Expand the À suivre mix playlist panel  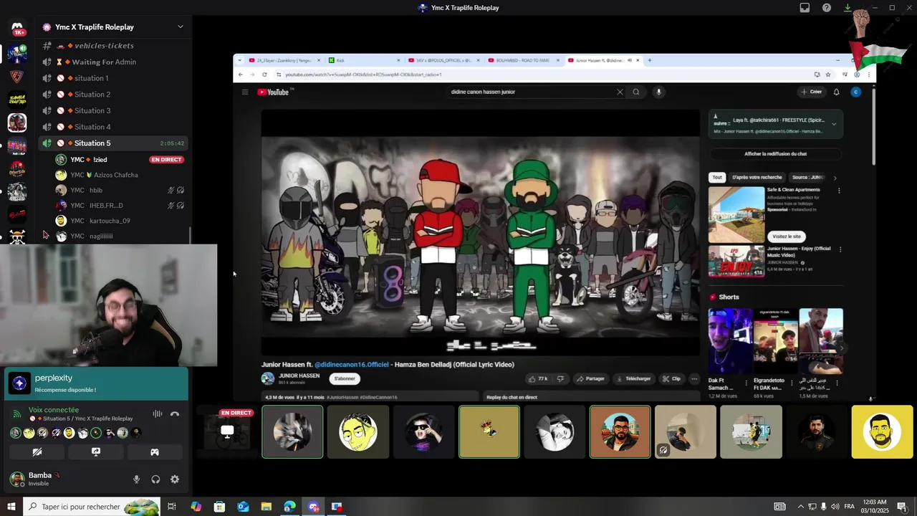coord(834,124)
